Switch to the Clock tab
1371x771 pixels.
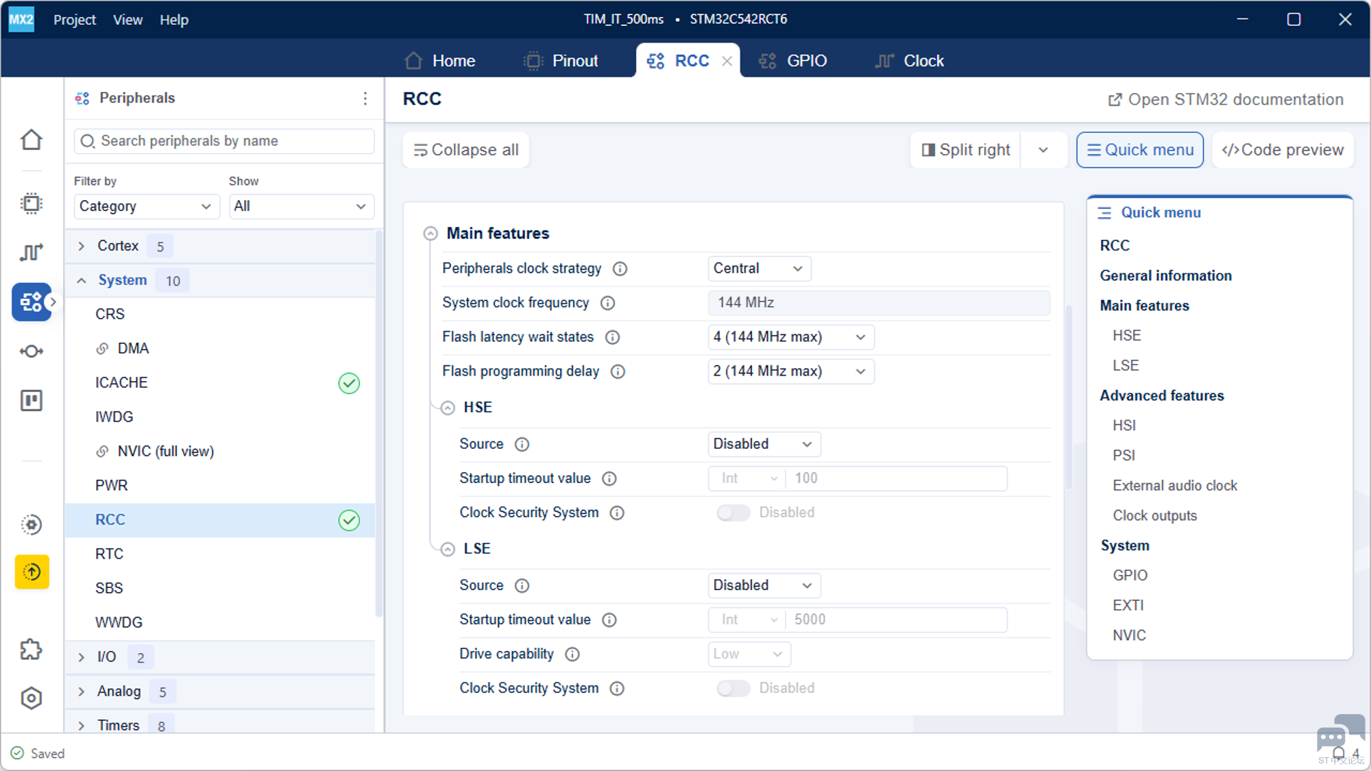coord(910,61)
